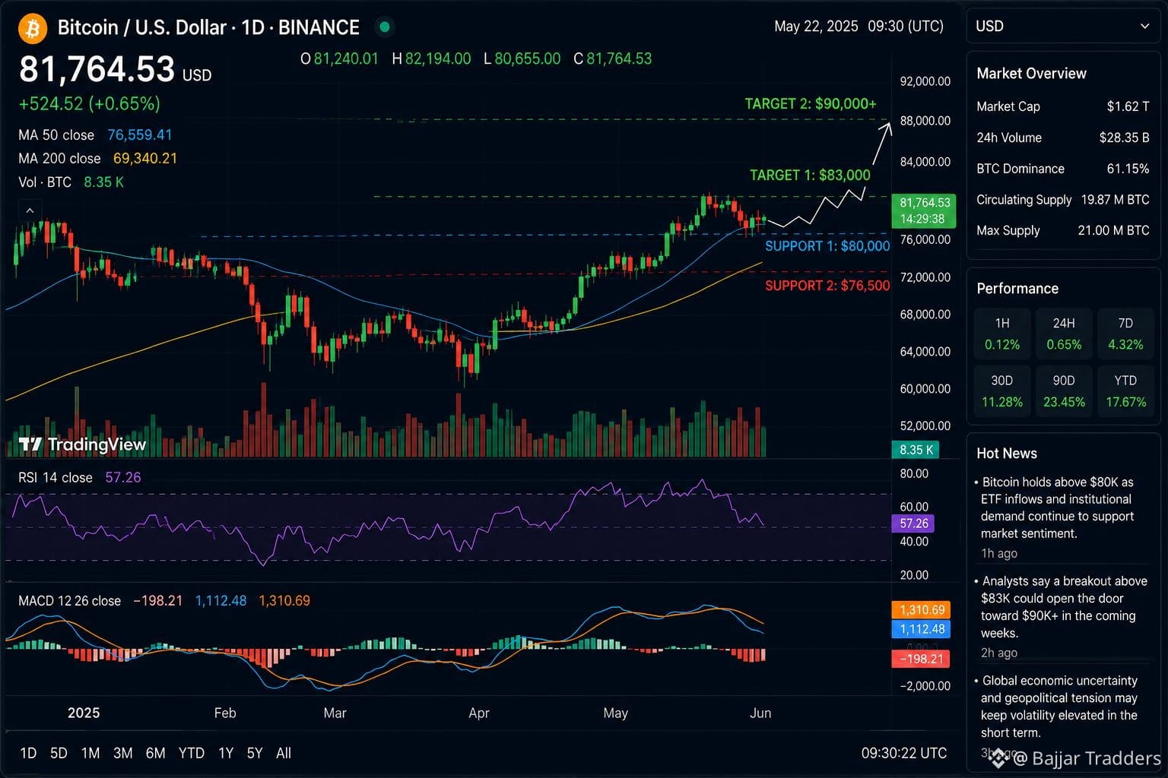Select the 6M timeframe
Viewport: 1168px width, 778px height.
155,753
